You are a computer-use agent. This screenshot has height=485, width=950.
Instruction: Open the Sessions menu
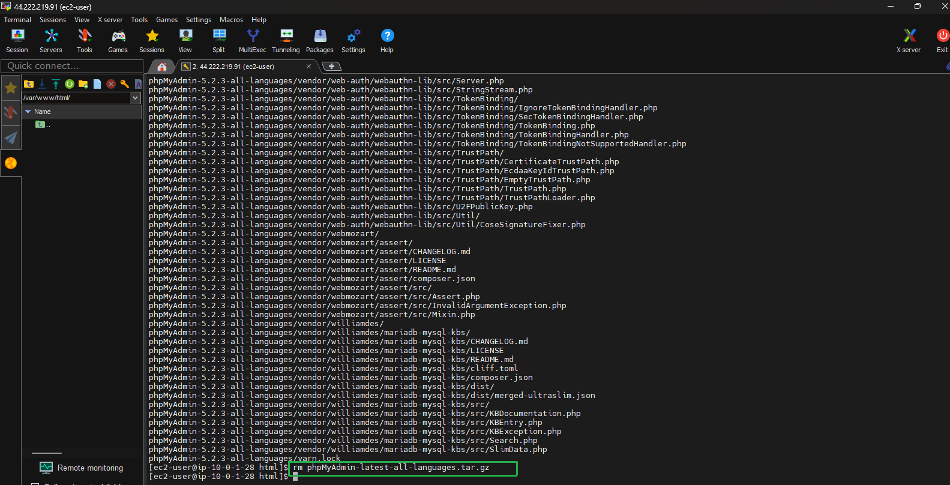[53, 20]
